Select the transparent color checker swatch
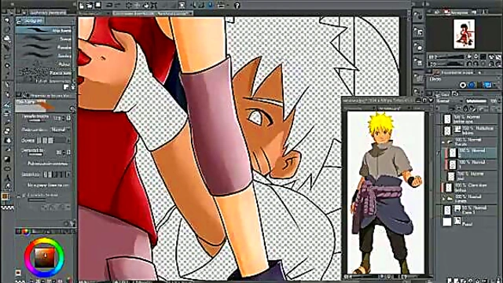Screen dimensions: 503x283 pos(7,208)
